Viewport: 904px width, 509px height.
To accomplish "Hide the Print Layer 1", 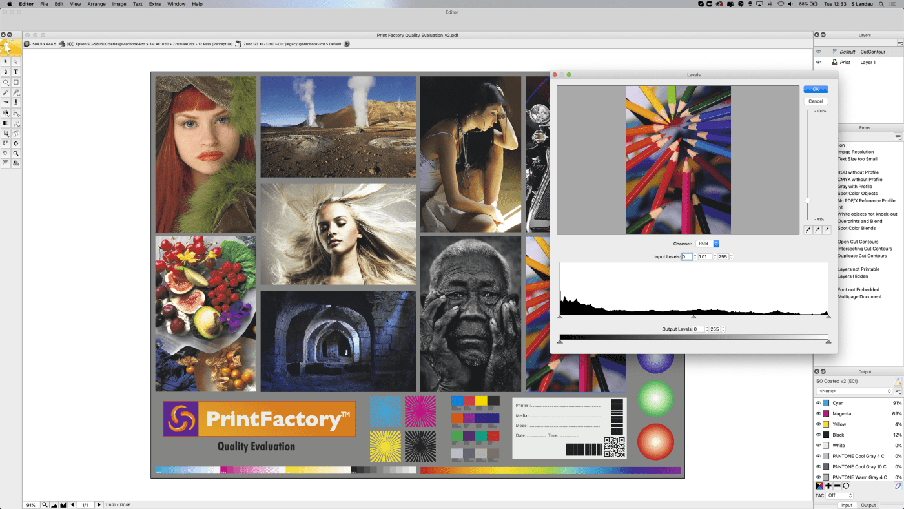I will coord(819,63).
